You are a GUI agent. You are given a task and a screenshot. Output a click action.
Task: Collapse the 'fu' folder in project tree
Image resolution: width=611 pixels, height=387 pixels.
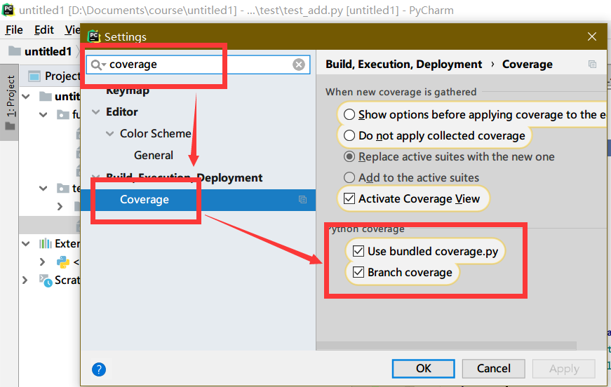43,114
